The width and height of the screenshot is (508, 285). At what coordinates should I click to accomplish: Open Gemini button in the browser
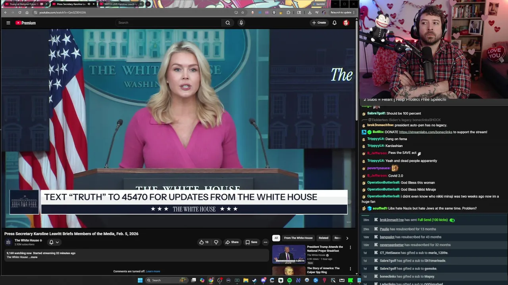tap(318, 4)
